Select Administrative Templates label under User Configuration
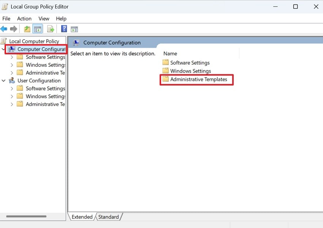This screenshot has height=228, width=323. [45, 104]
